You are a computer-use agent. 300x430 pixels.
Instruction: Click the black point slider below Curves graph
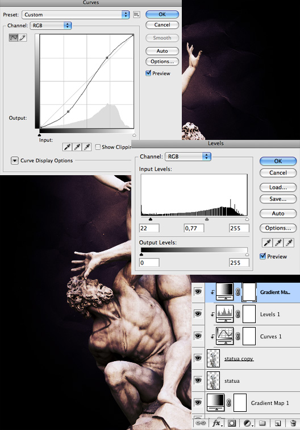click(x=39, y=135)
